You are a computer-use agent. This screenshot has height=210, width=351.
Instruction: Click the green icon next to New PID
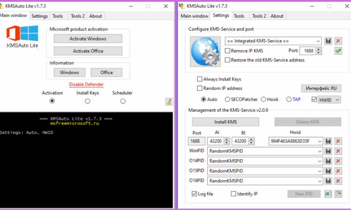tap(328, 194)
